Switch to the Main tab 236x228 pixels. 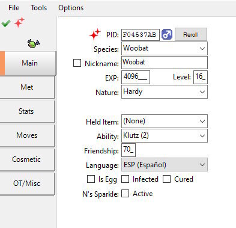(28, 63)
